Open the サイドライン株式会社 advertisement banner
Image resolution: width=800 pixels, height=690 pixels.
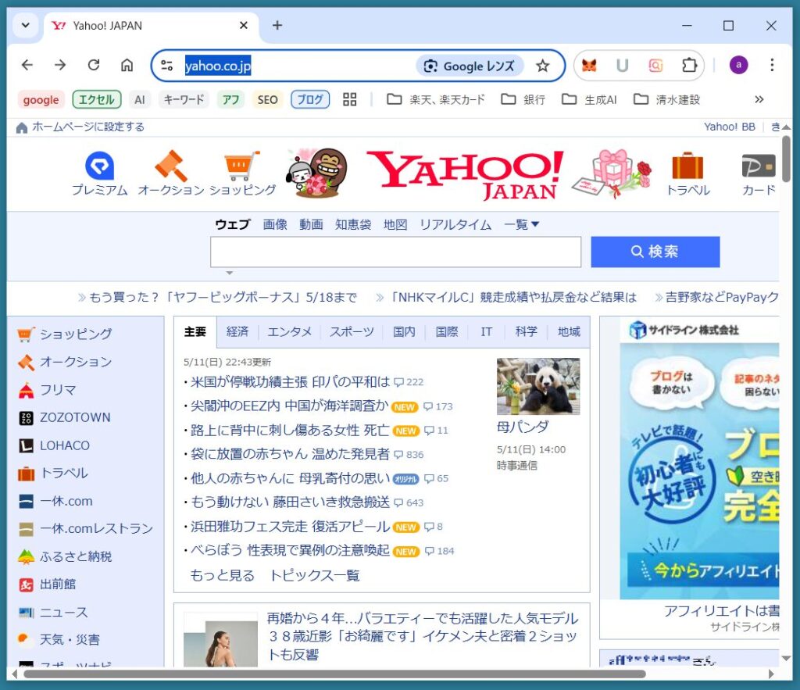point(699,459)
